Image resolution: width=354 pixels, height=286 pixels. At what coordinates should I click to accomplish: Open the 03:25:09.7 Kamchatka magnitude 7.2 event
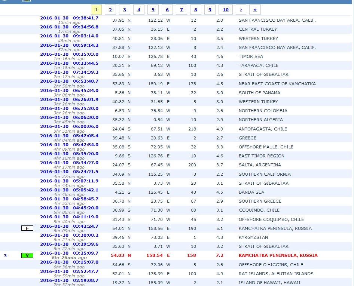coord(69,253)
